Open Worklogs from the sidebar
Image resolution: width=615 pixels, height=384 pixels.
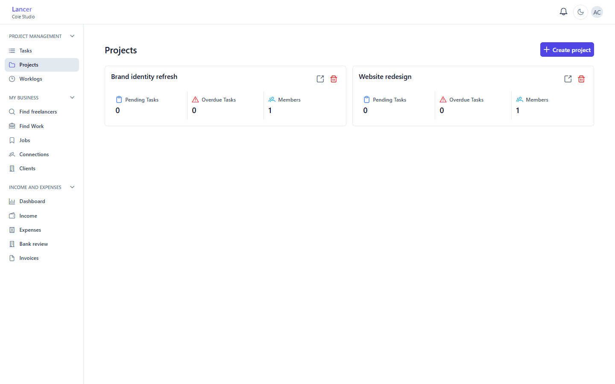point(42,79)
